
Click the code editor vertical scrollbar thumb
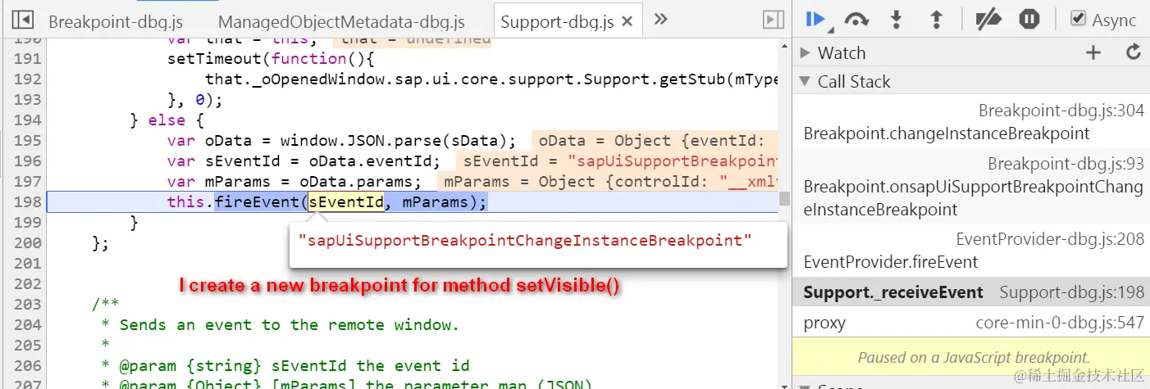785,198
